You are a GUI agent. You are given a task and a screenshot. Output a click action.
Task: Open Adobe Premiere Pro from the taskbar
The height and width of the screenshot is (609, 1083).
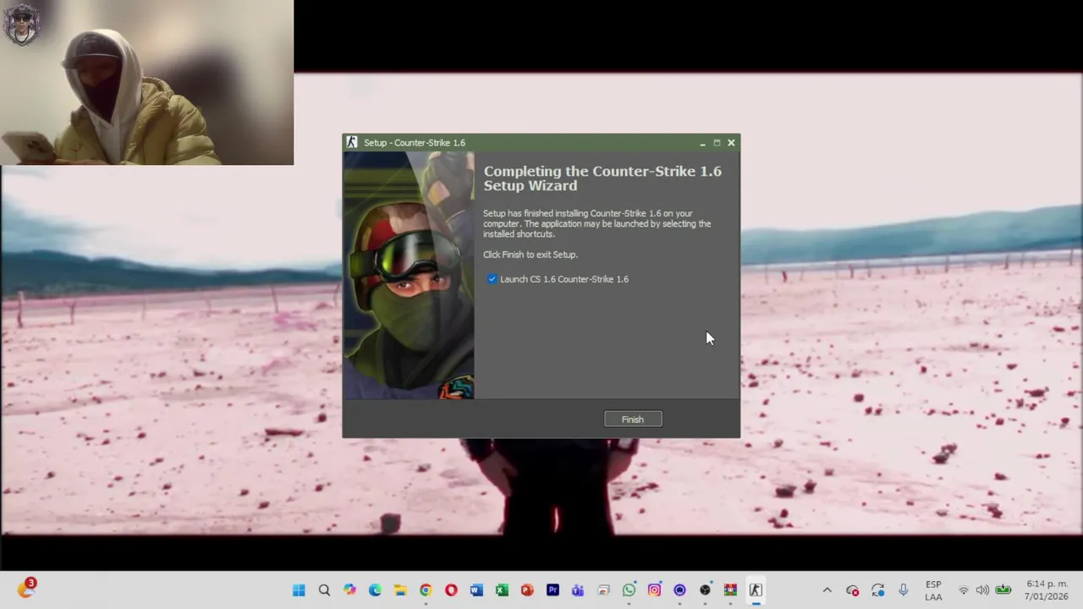pyautogui.click(x=552, y=590)
